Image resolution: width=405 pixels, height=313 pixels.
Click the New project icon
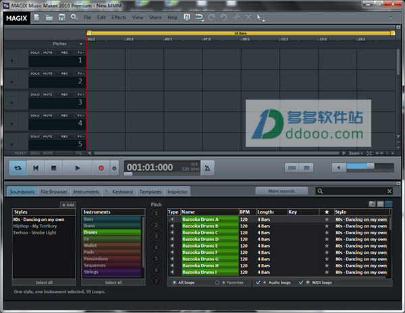[36, 18]
